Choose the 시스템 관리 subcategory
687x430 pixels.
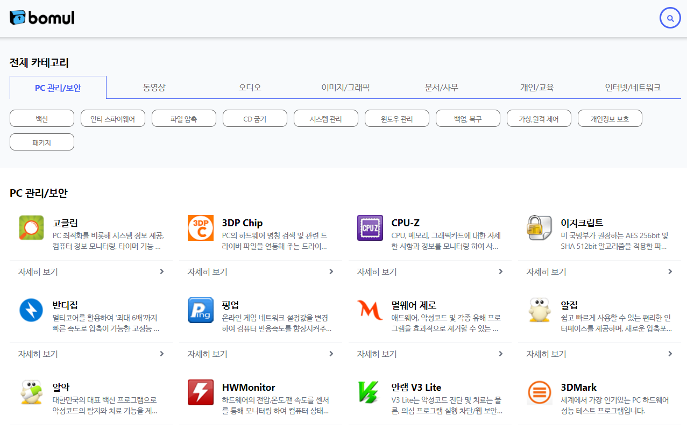pyautogui.click(x=326, y=119)
